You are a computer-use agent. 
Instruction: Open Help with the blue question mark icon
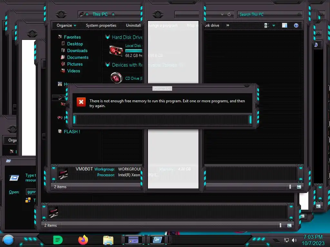296,25
